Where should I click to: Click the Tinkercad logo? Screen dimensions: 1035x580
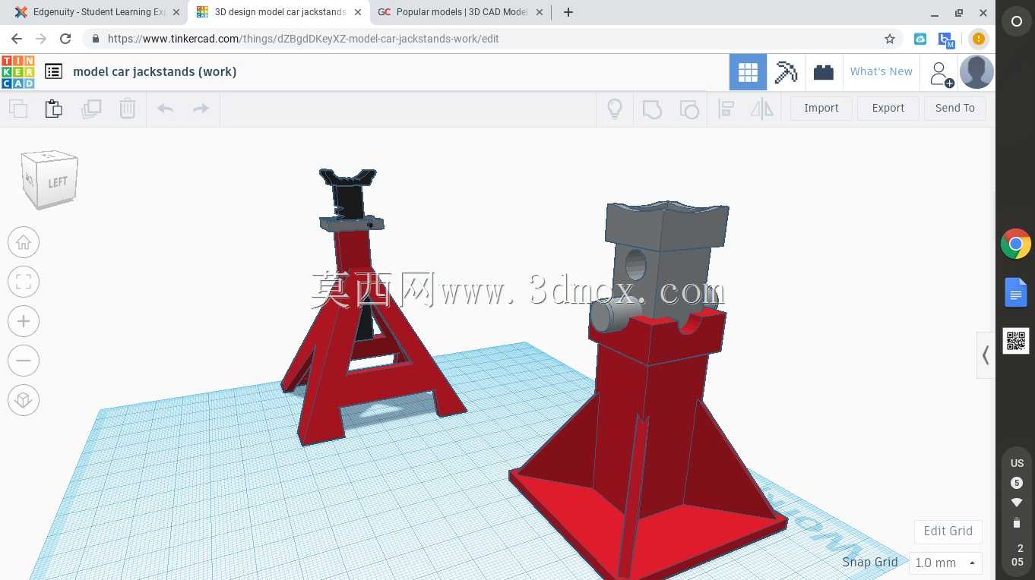click(x=17, y=71)
